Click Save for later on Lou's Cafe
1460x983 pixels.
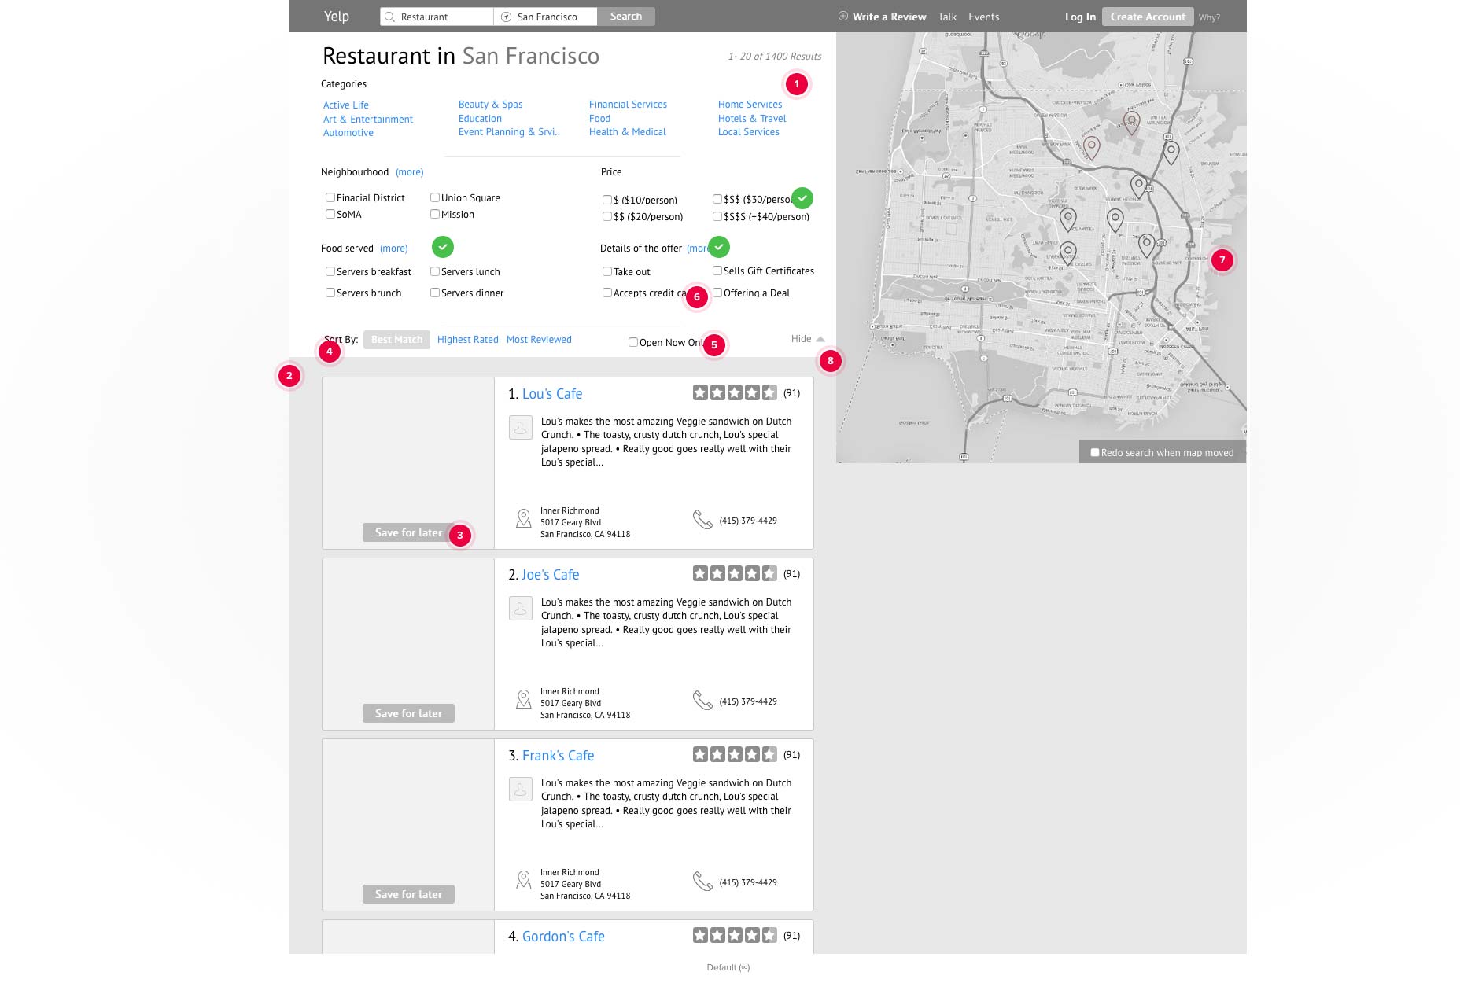(408, 532)
